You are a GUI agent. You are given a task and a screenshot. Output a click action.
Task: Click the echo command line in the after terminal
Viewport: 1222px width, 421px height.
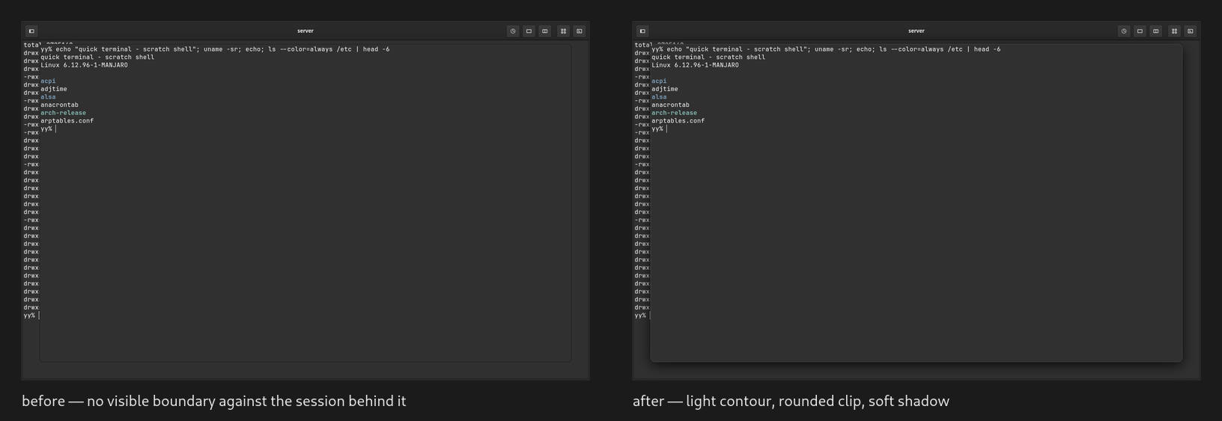pyautogui.click(x=827, y=49)
